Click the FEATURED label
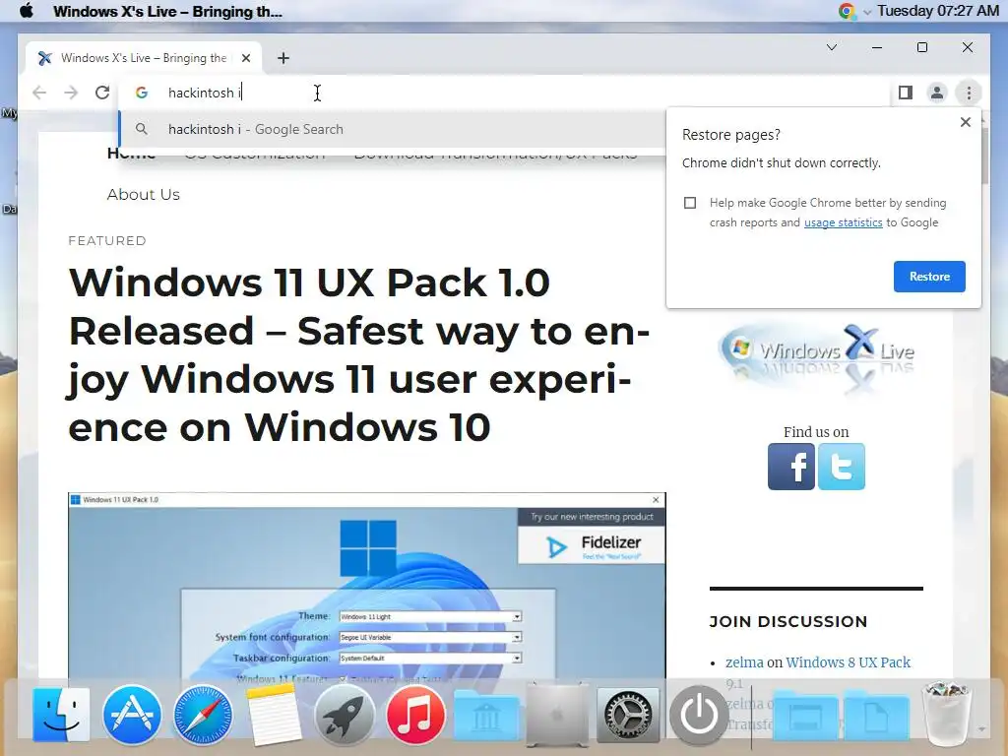This screenshot has height=756, width=1008. pos(107,240)
